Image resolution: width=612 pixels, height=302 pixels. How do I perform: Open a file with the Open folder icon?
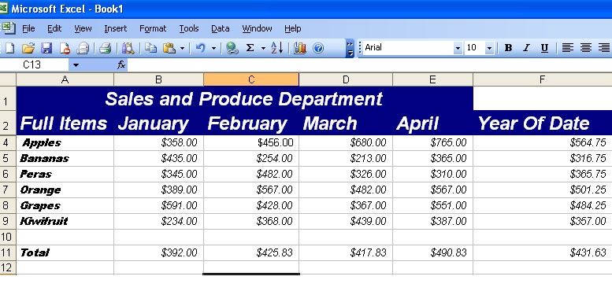click(x=28, y=48)
